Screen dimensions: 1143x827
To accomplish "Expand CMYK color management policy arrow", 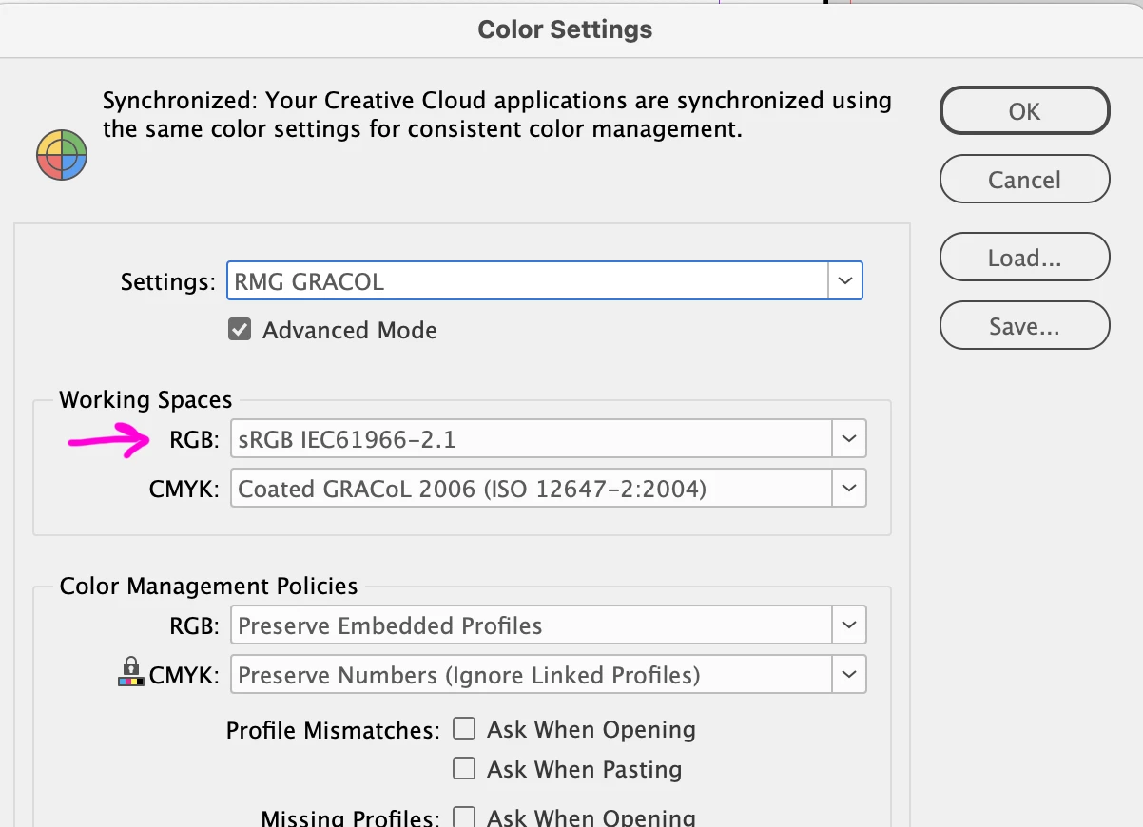I will click(849, 675).
